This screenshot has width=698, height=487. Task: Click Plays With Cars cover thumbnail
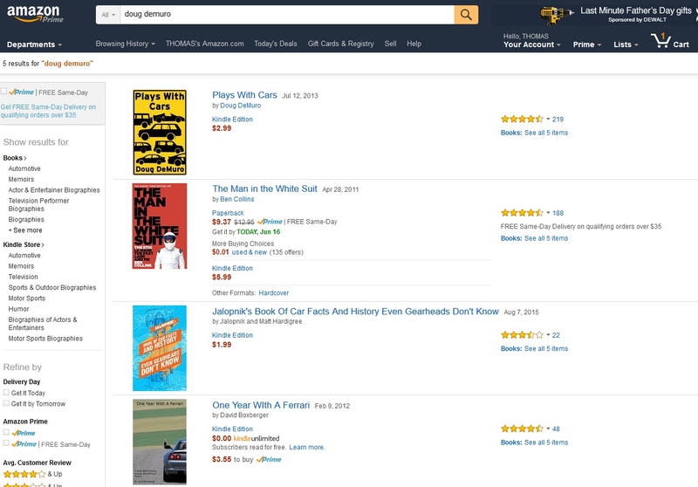[x=160, y=132]
